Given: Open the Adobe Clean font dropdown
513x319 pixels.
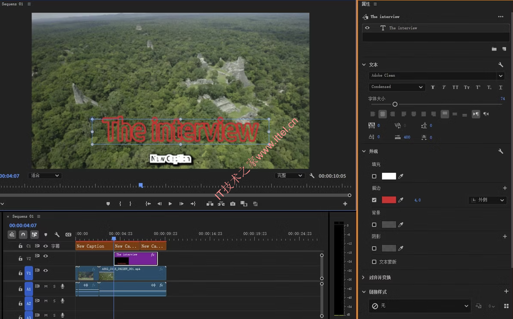Looking at the screenshot, I should click(436, 76).
